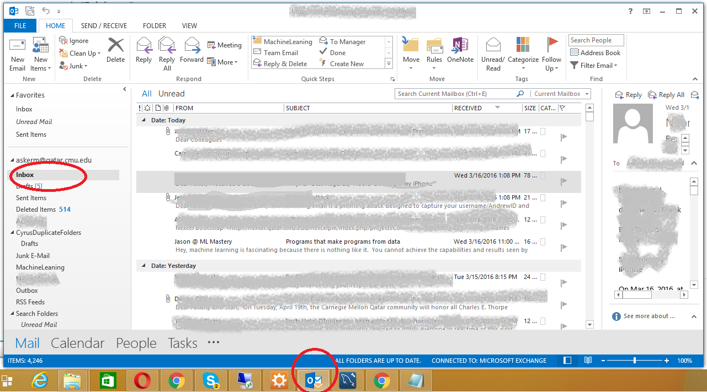Launch Outlook from the taskbar
Viewport: 707px width, 392px height.
pos(313,380)
